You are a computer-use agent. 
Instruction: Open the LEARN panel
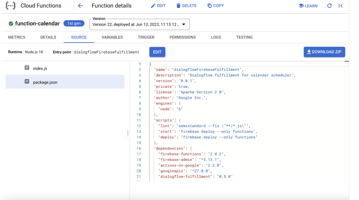308,6
